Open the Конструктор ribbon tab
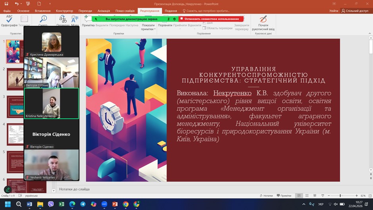The width and height of the screenshot is (373, 210). (64, 11)
